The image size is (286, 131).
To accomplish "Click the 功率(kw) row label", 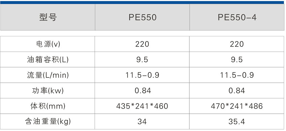I will pos(48,91).
